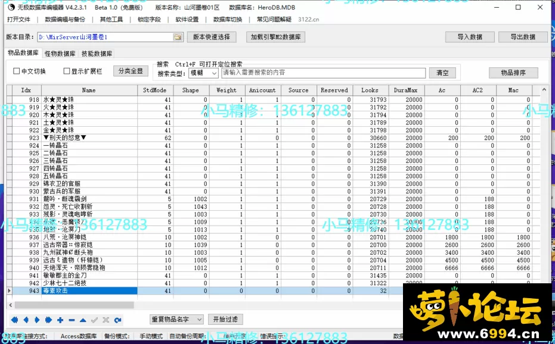The height and width of the screenshot is (344, 555).
Task: Open the 搜索类型 dropdown showing 模糊
Action: coord(203,73)
